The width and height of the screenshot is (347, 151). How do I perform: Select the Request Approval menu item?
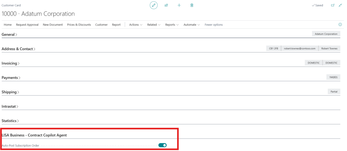coord(27,25)
